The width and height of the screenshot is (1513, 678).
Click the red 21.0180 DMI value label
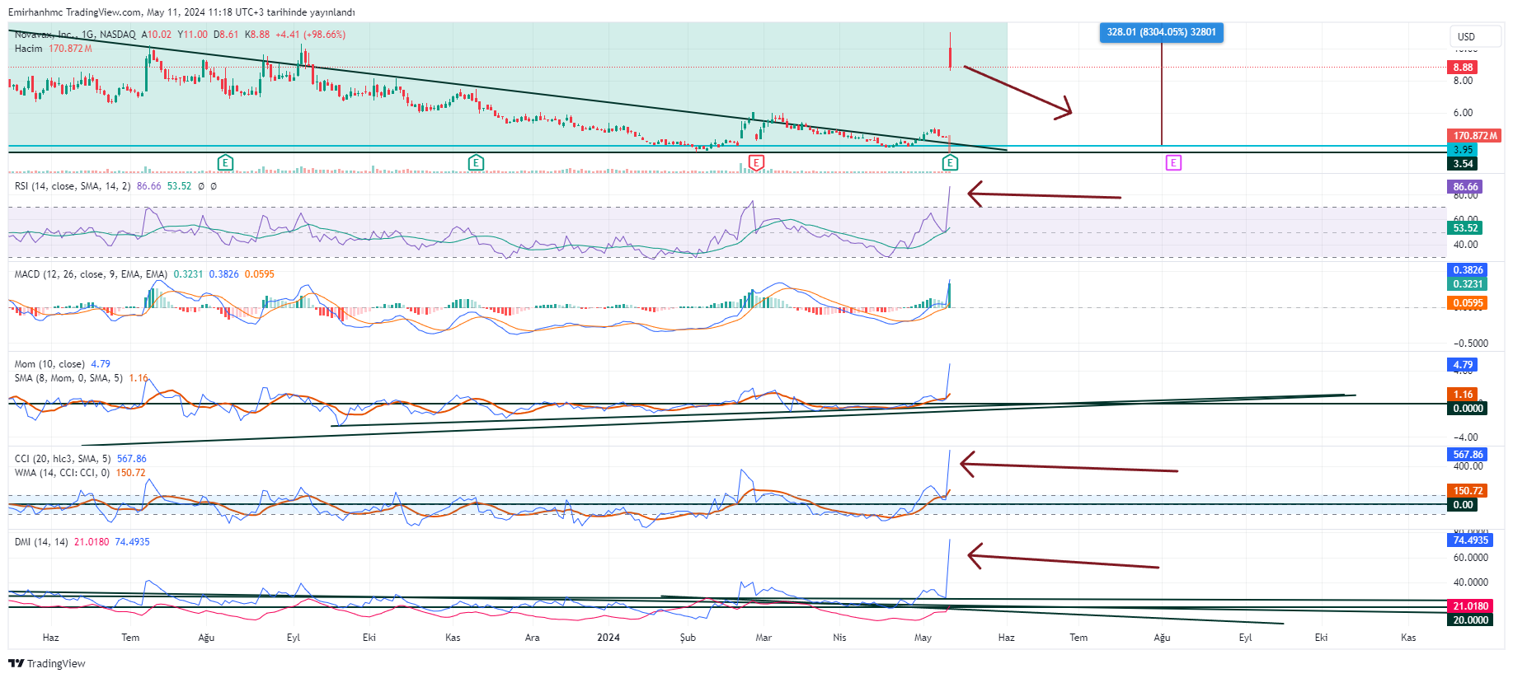(x=1470, y=606)
